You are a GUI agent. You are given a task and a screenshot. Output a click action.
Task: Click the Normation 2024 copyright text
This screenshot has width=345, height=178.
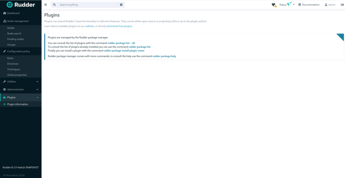pyautogui.click(x=14, y=175)
